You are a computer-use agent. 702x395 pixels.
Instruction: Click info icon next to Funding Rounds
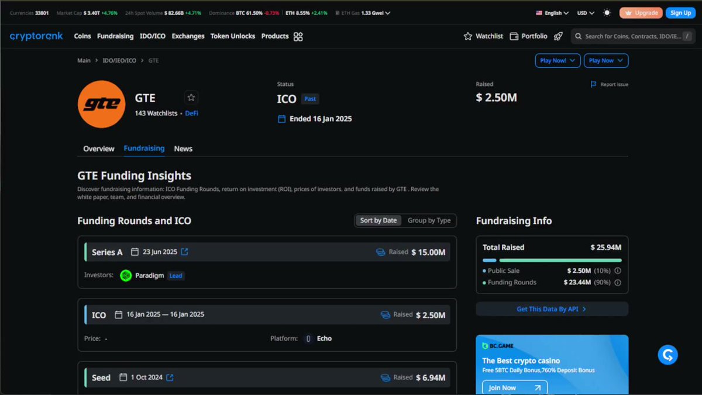coord(618,283)
